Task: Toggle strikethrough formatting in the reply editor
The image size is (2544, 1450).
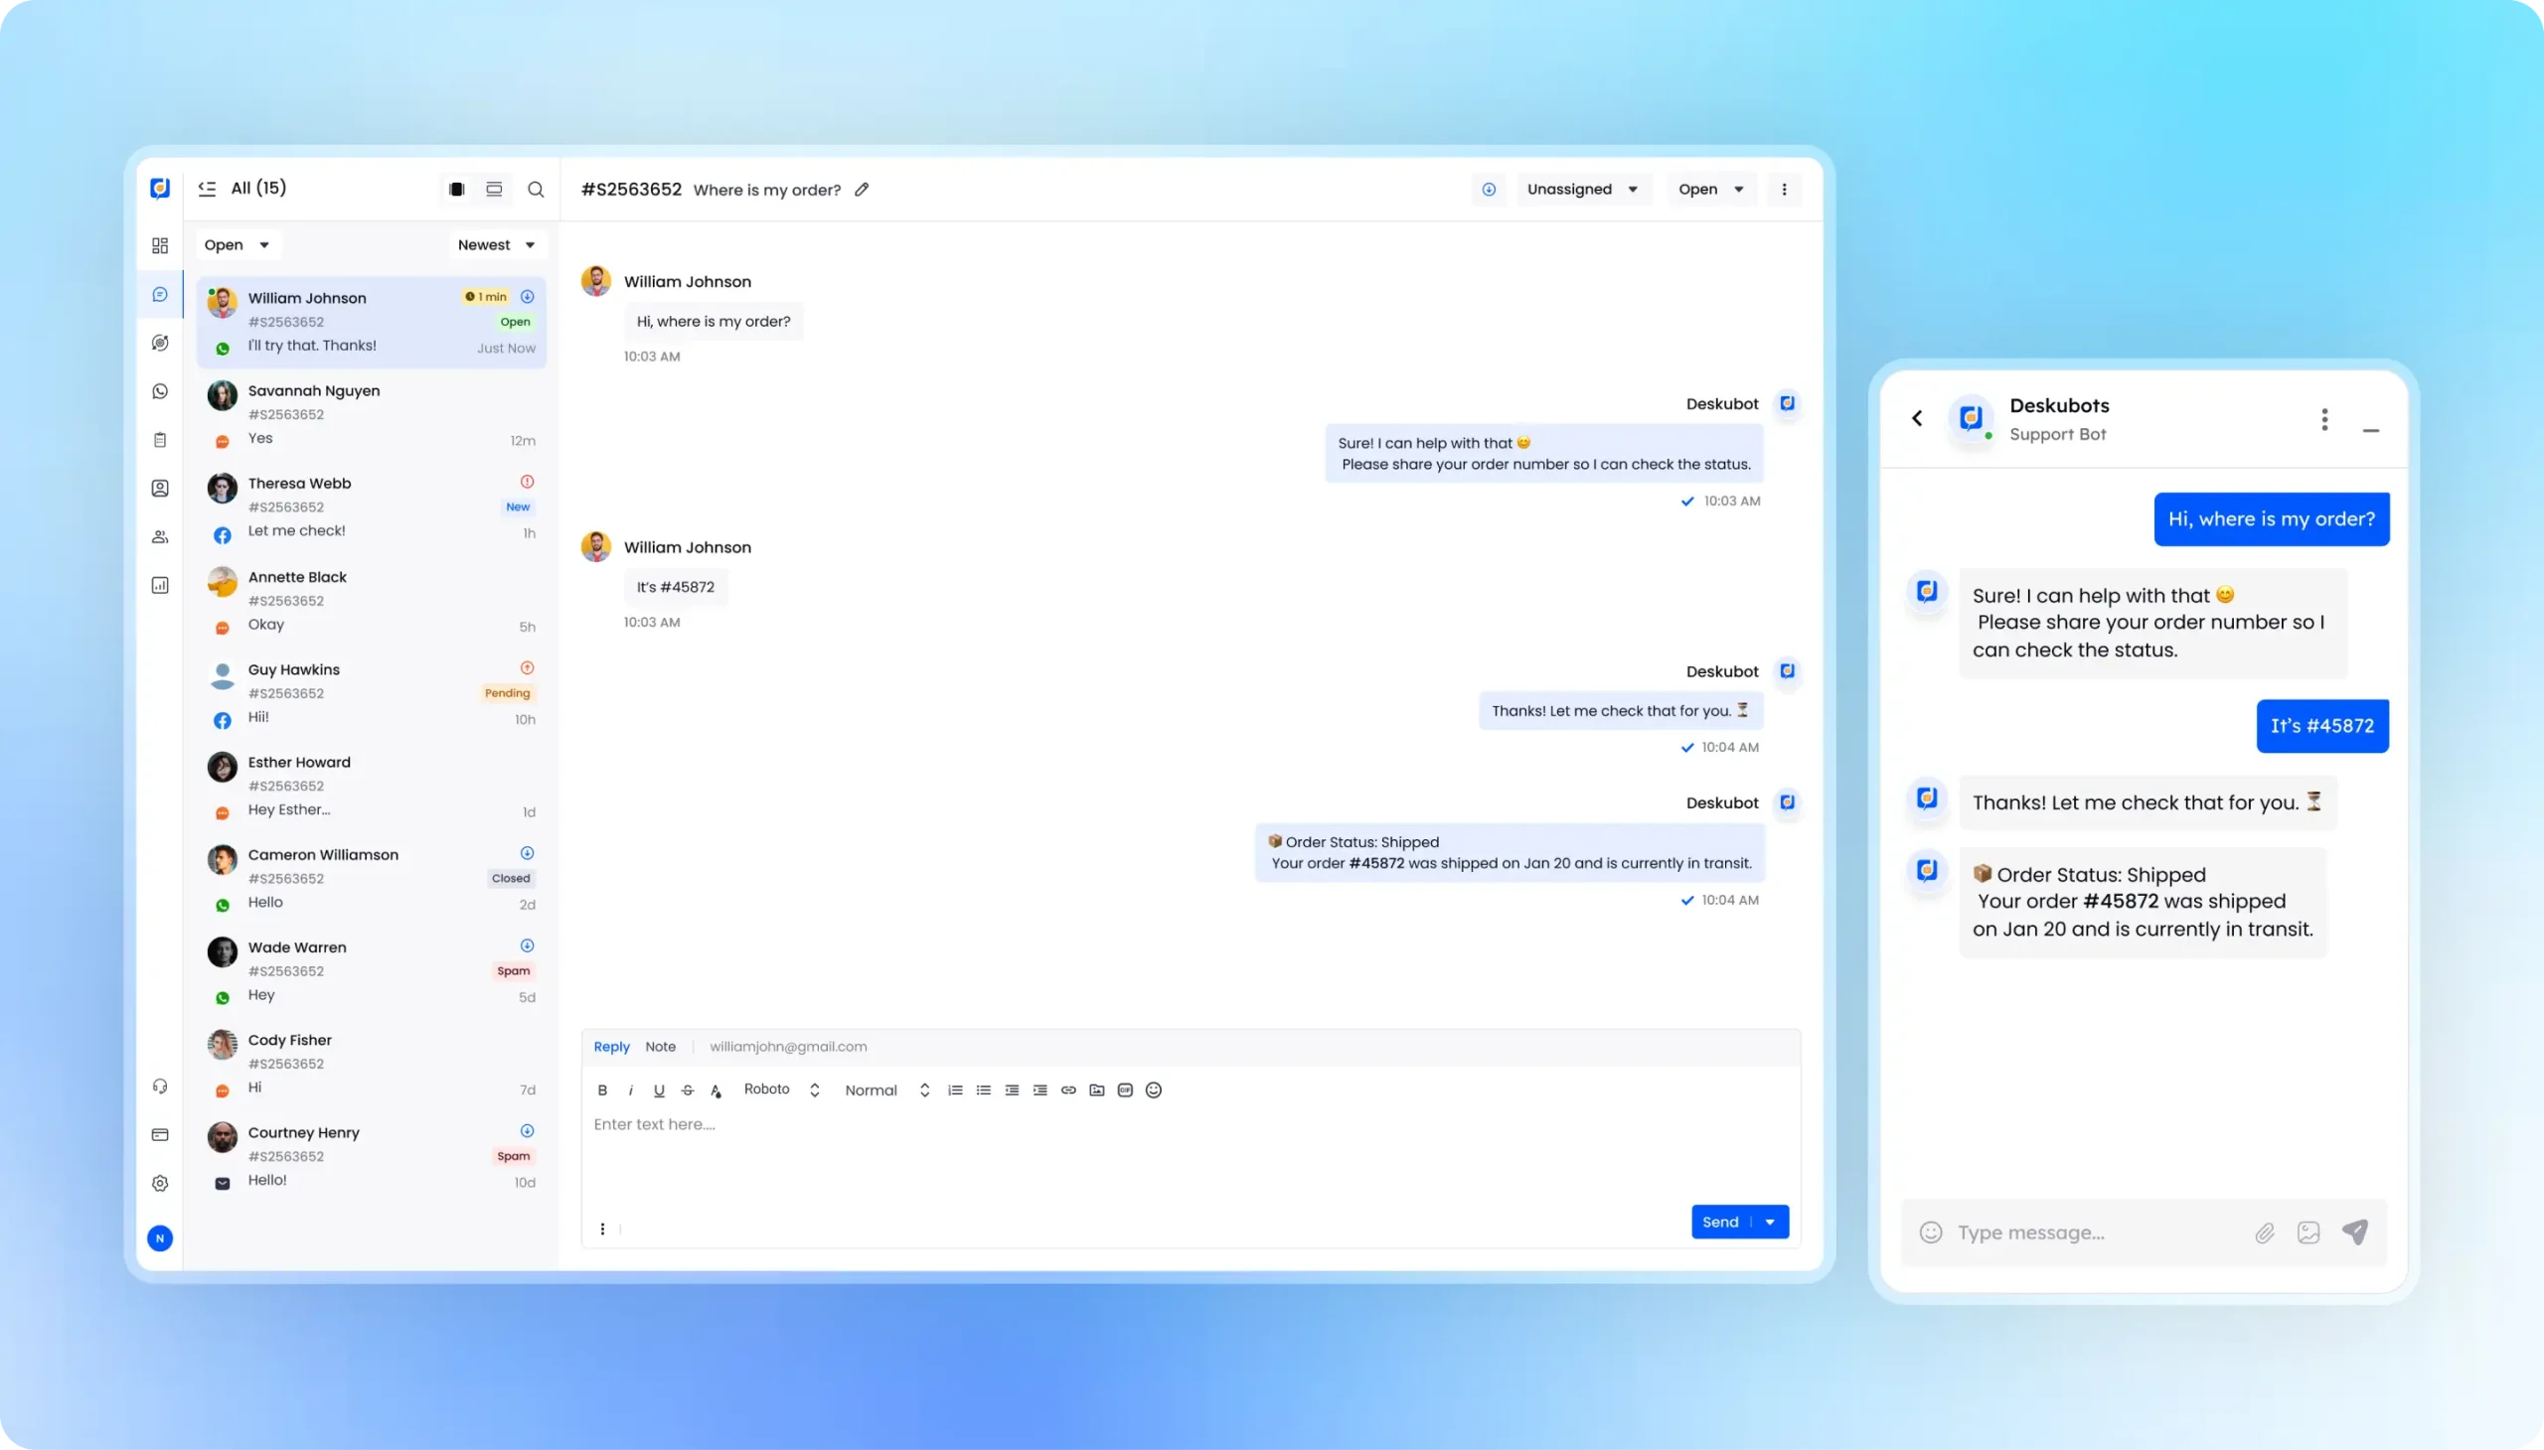Action: coord(688,1089)
